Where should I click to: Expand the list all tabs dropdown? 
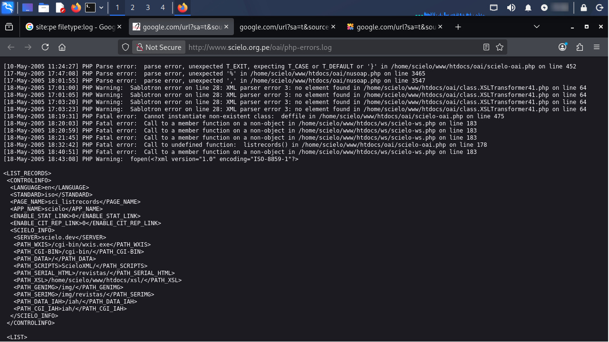(x=537, y=27)
